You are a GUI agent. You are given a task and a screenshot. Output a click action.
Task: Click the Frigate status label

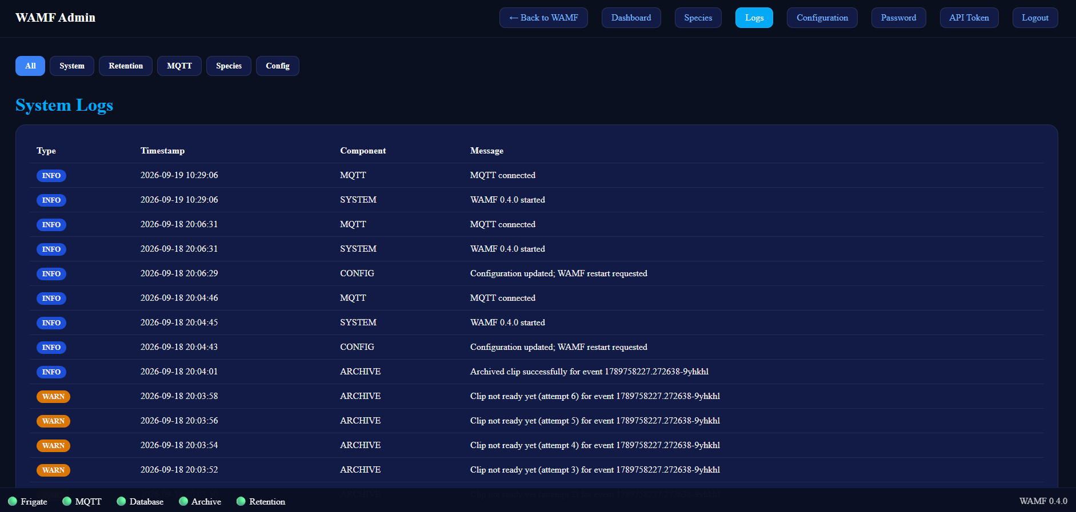point(34,502)
